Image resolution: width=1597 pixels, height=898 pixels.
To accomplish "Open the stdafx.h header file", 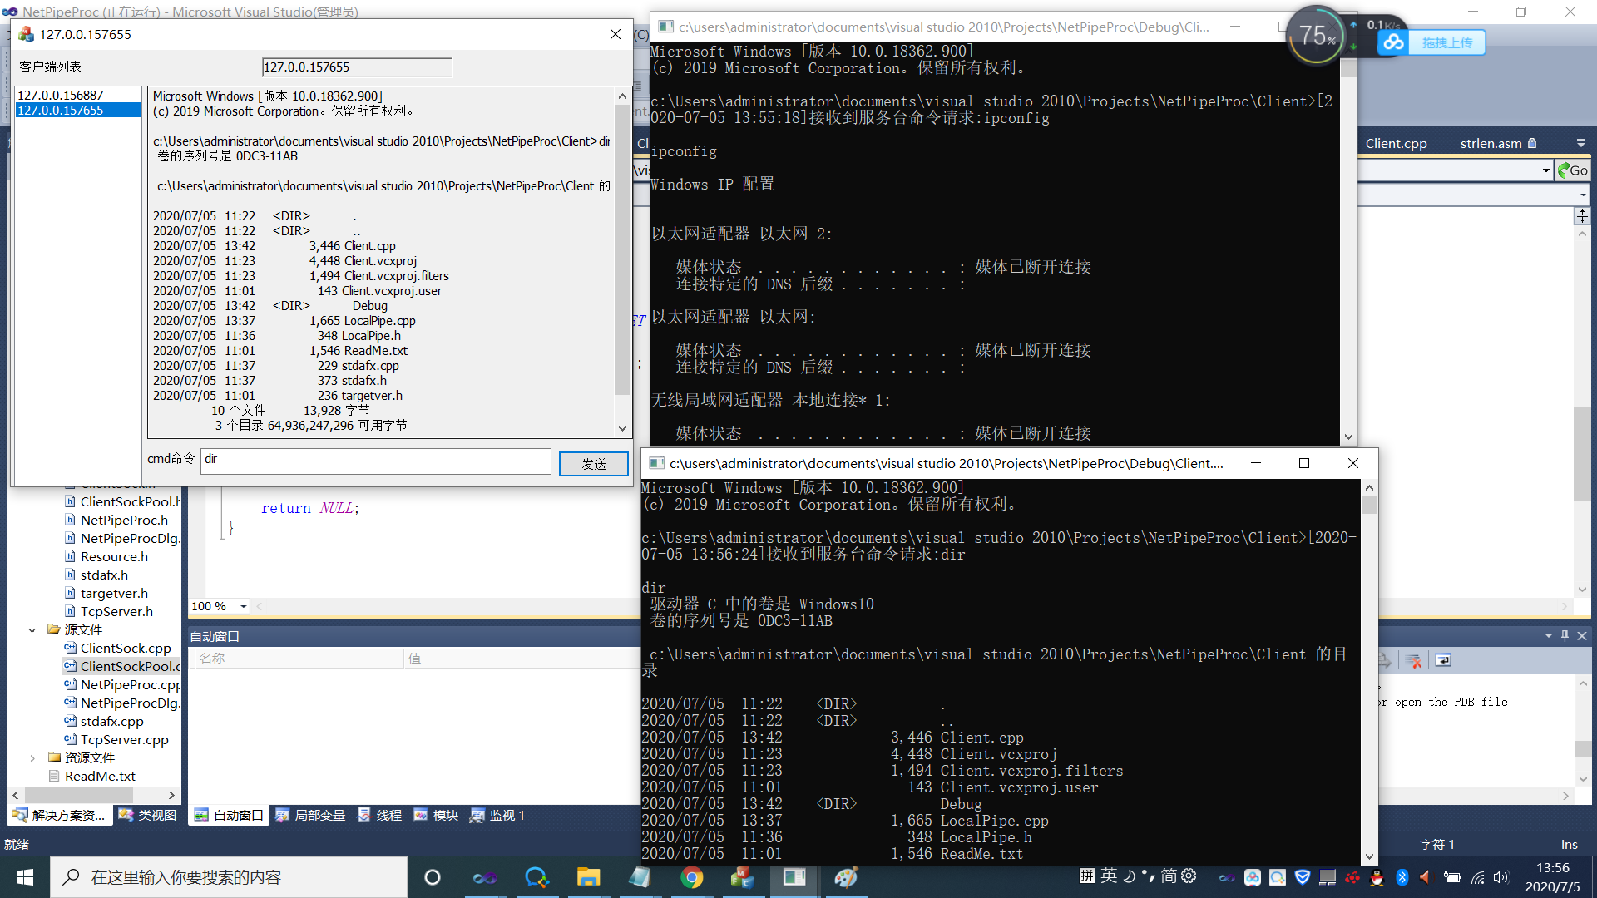I will point(104,575).
